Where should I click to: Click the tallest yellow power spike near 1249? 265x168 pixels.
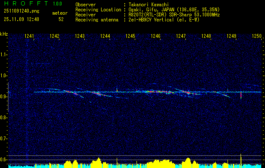(241, 160)
